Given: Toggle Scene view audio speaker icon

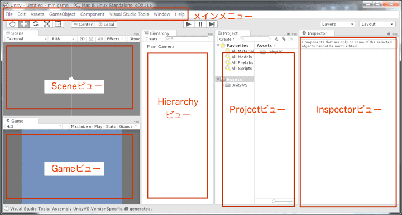Looking at the screenshot, I should 100,39.
